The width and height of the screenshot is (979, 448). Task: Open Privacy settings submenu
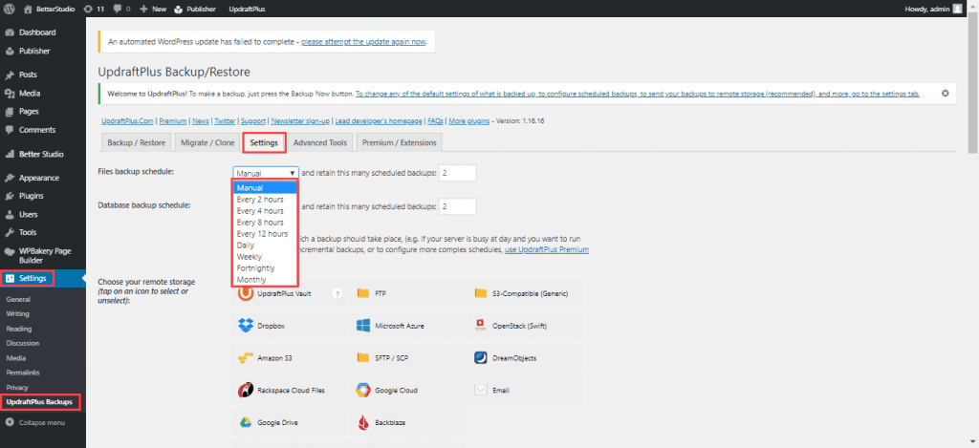tap(17, 388)
